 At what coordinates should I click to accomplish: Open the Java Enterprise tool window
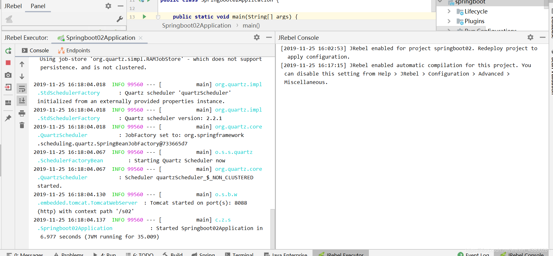(286, 254)
